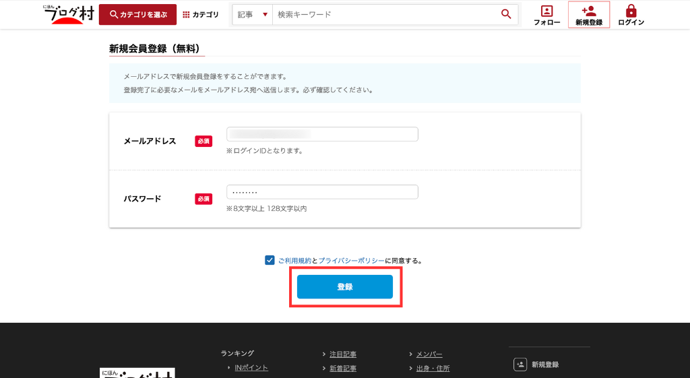Open カテゴリを選ぶ red search button

(x=137, y=15)
